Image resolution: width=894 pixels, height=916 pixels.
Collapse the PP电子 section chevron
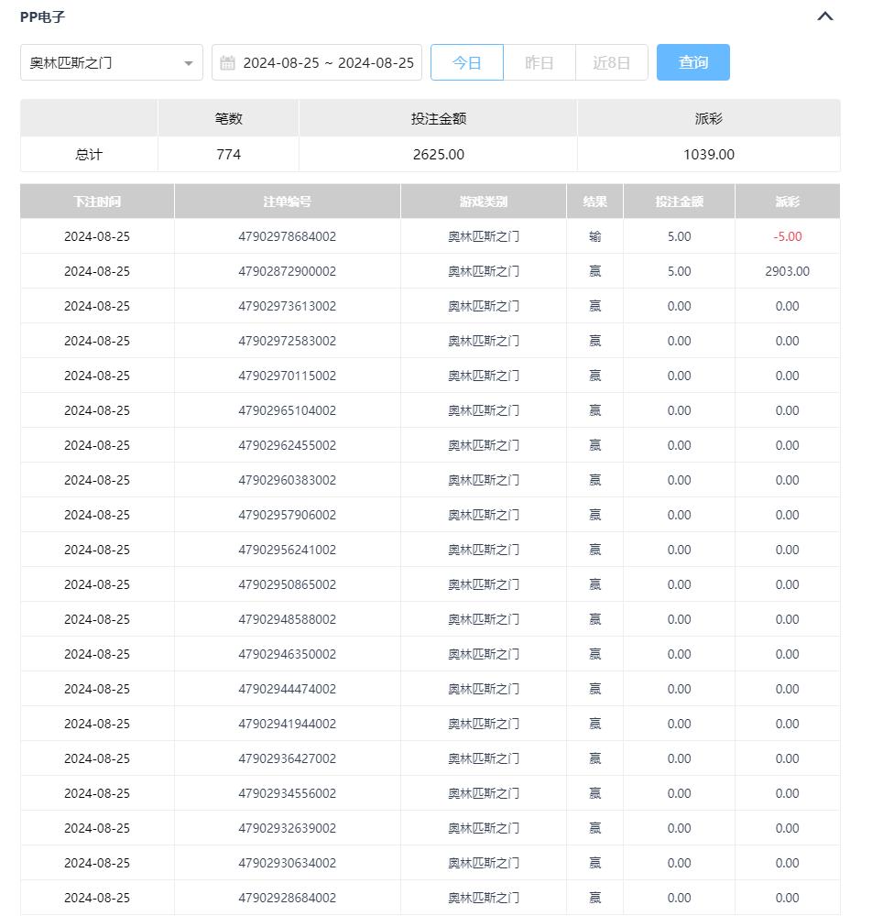click(x=824, y=16)
